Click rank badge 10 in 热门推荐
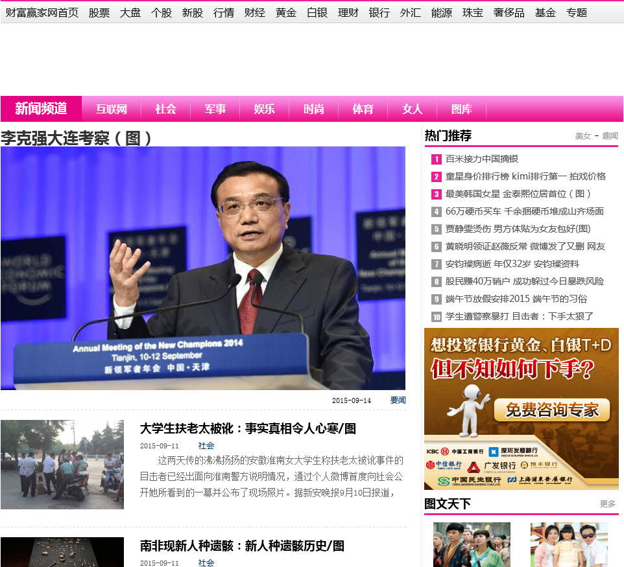This screenshot has width=624, height=567. (x=437, y=317)
